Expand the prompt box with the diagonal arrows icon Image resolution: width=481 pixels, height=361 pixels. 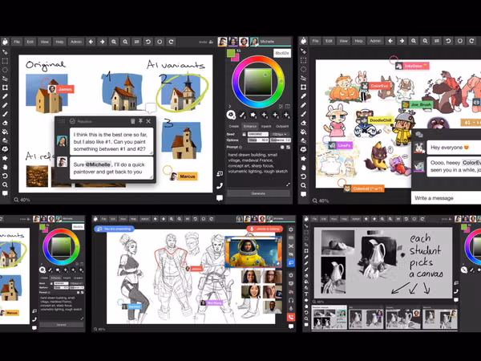coord(288,185)
